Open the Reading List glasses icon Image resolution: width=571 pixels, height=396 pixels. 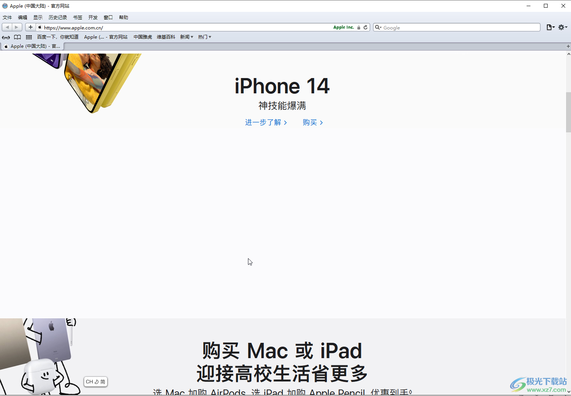[6, 37]
